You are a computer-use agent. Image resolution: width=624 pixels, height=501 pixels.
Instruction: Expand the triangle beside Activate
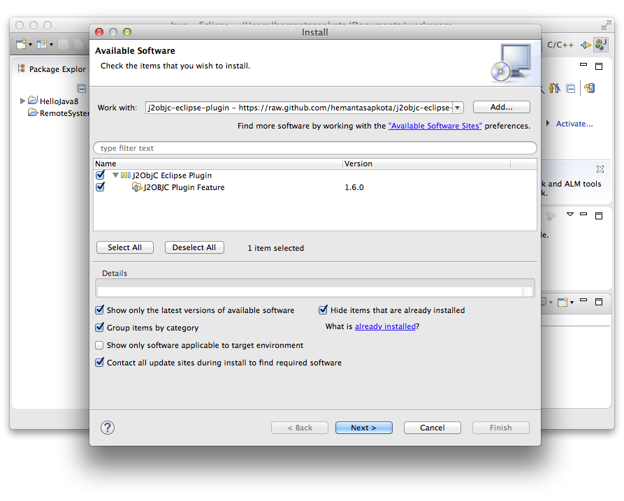click(548, 124)
